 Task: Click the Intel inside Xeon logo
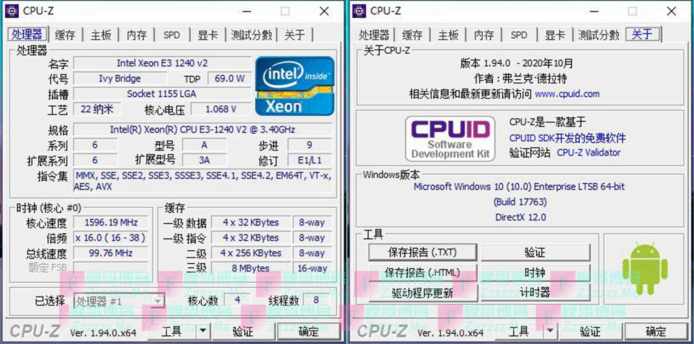(x=295, y=86)
